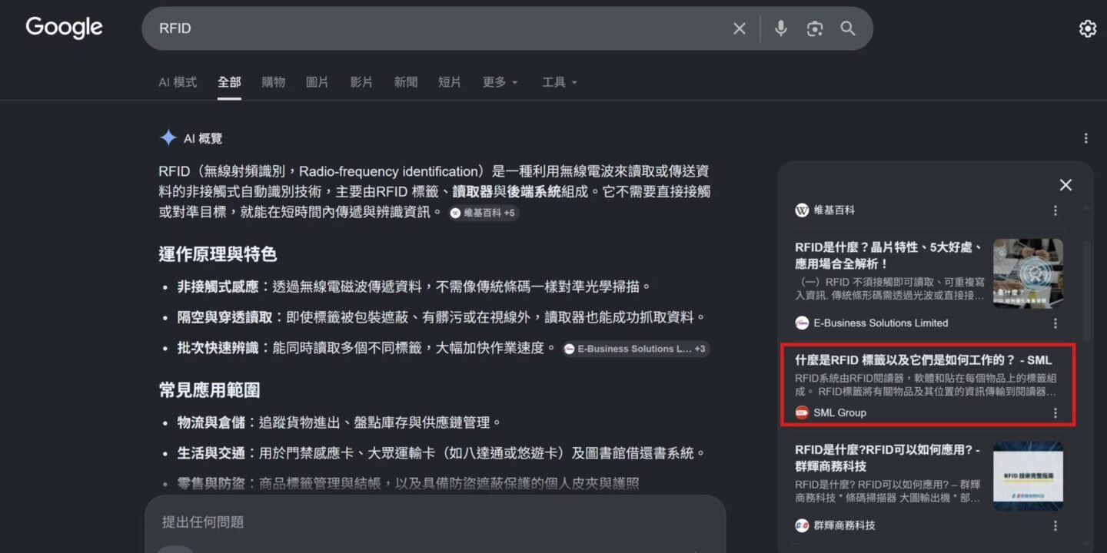
Task: Click the 常見應用範圍 heading
Action: [209, 390]
